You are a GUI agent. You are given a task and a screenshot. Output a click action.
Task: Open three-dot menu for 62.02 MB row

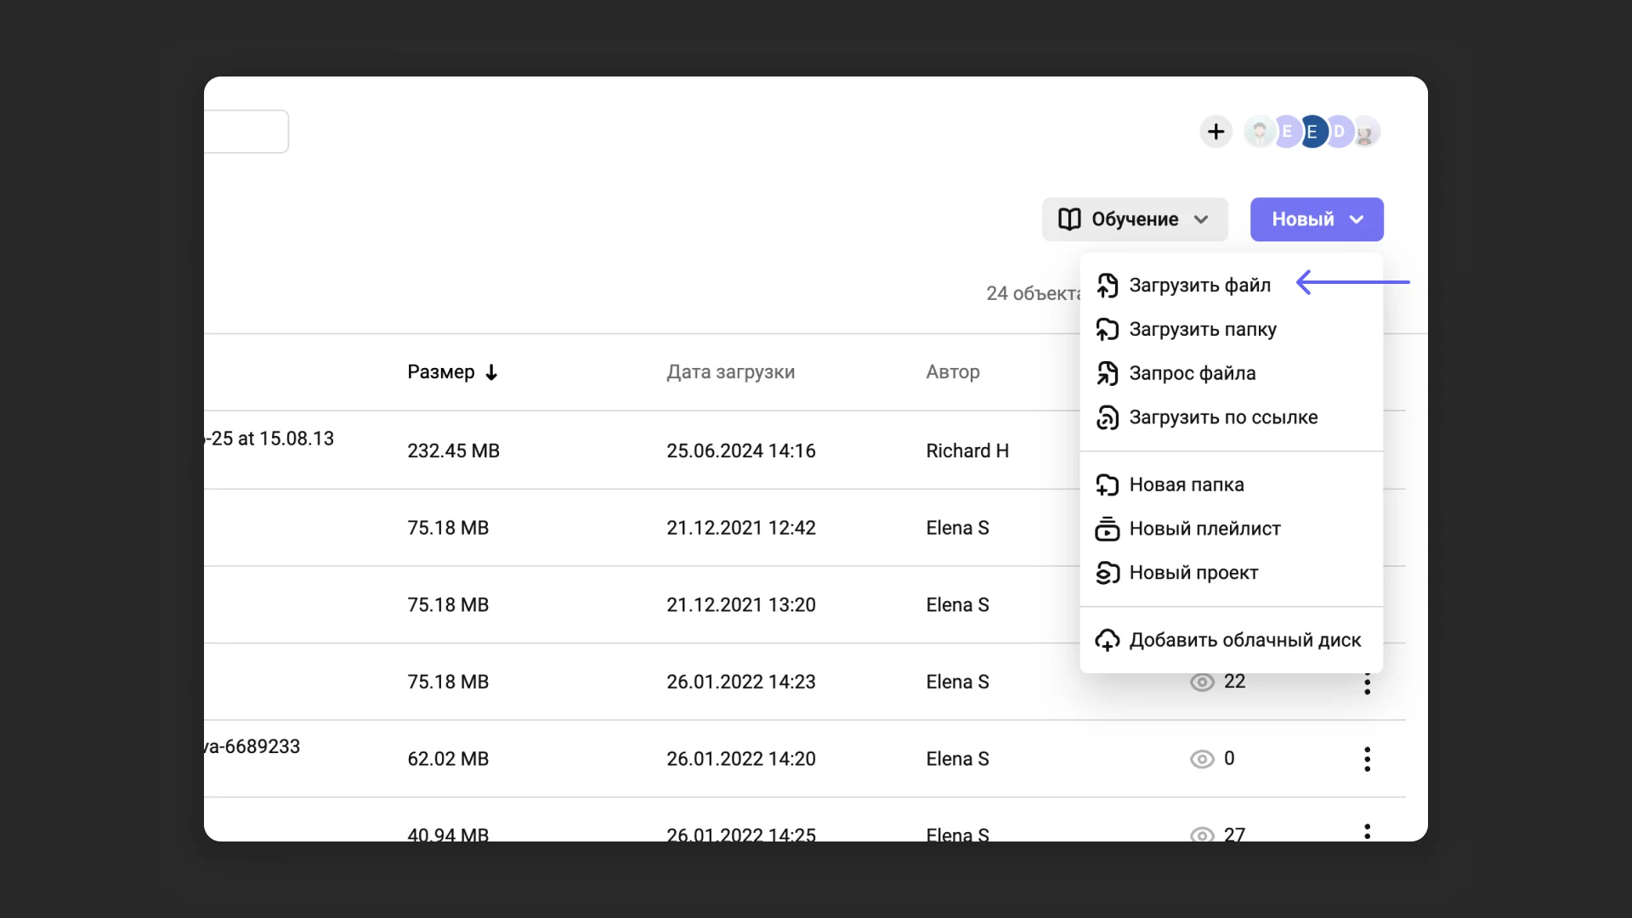[x=1367, y=759]
